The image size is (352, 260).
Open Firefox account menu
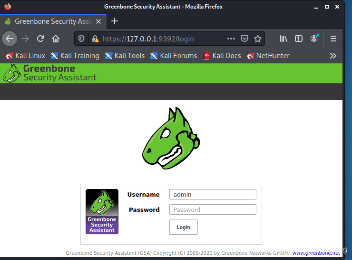[314, 39]
